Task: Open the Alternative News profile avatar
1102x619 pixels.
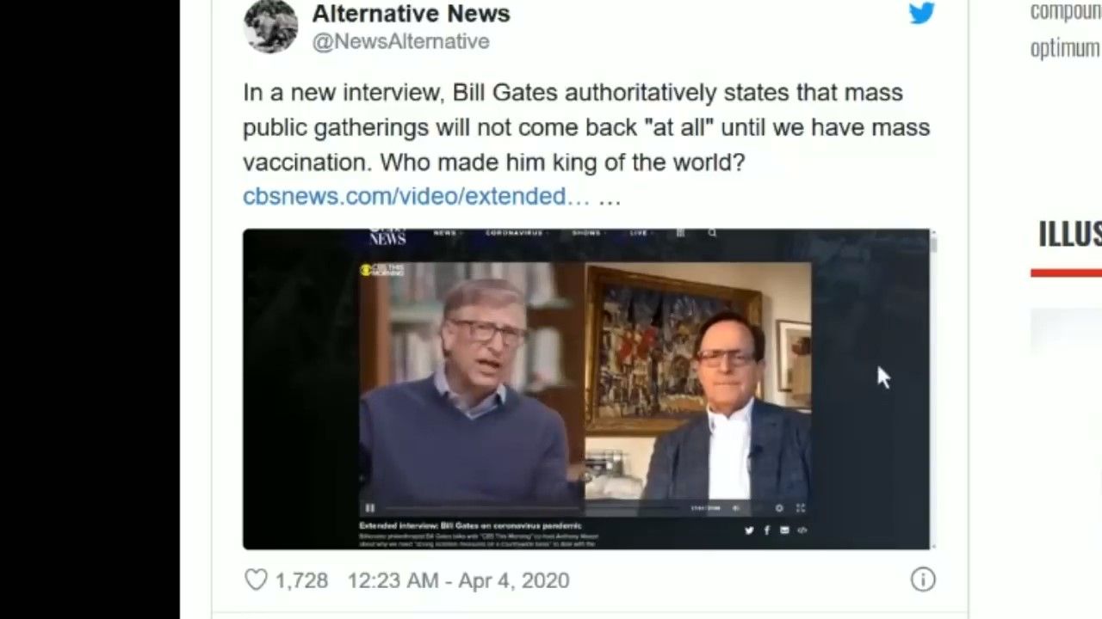Action: pyautogui.click(x=270, y=26)
